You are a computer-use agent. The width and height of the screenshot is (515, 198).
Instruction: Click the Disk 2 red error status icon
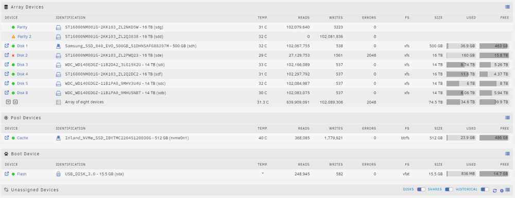tap(13, 56)
